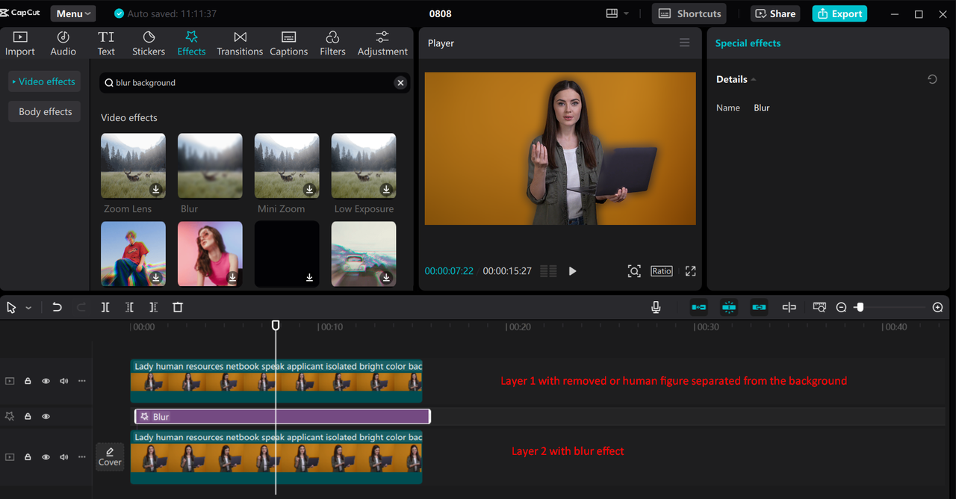Toggle auto snapping
Viewport: 956px width, 499px height.
tap(729, 307)
